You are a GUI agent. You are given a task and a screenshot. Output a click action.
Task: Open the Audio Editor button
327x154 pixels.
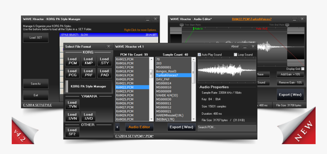(x=139, y=127)
